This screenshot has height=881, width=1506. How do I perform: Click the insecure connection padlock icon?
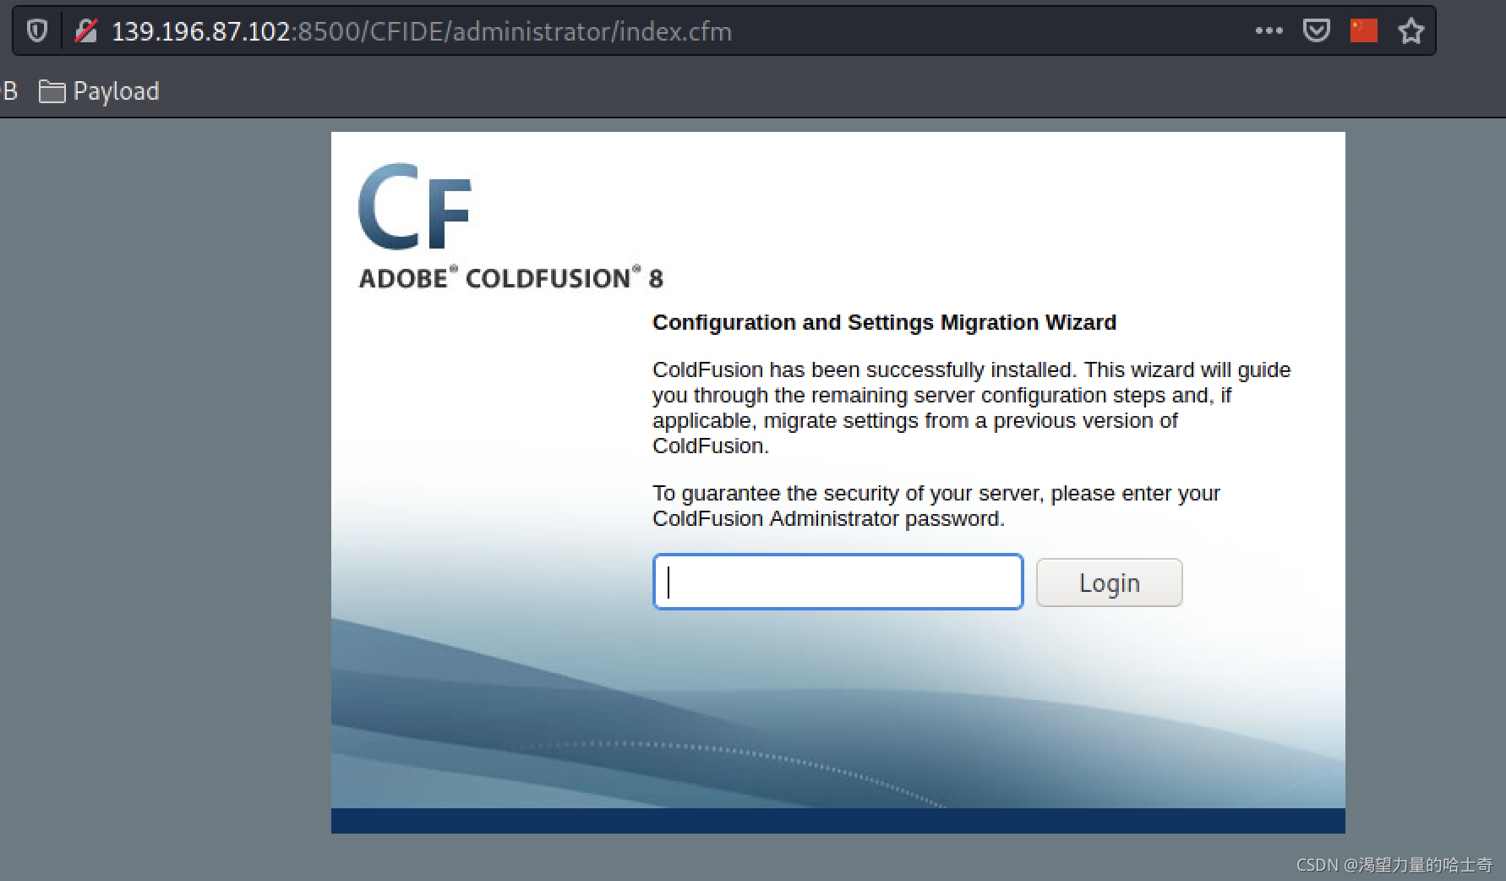[85, 31]
